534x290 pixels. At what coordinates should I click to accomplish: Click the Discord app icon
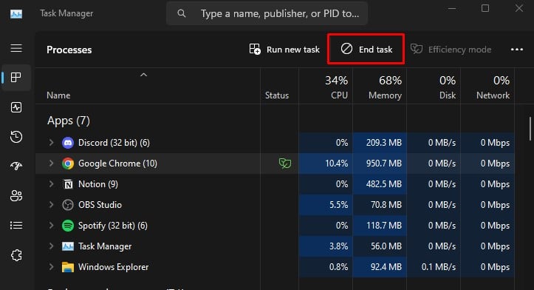[x=68, y=143]
